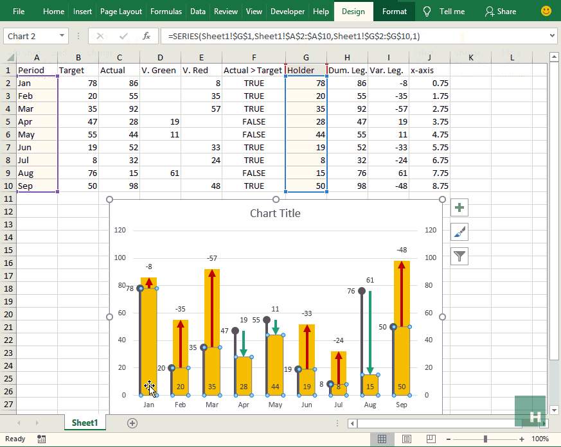Open the Developer ribbon tab
The image size is (561, 447).
[288, 12]
